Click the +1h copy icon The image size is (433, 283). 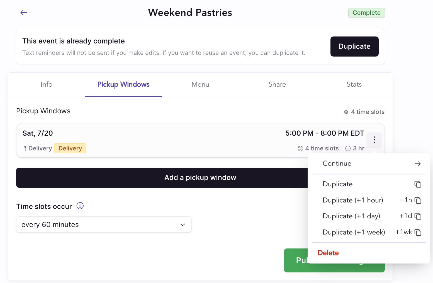418,200
